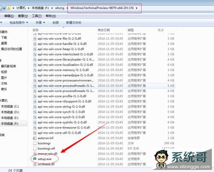The width and height of the screenshot is (214, 172).
Task: Open 最近访问的位置 in the sidebar
Action: point(12,49)
